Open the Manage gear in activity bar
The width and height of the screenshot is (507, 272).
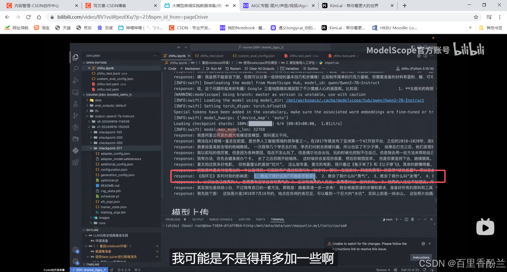(76, 261)
